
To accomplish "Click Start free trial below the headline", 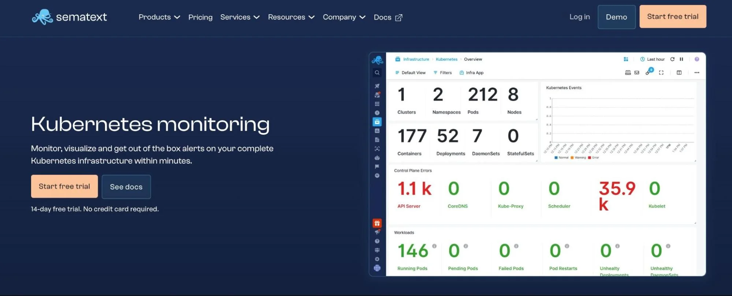I will [64, 186].
